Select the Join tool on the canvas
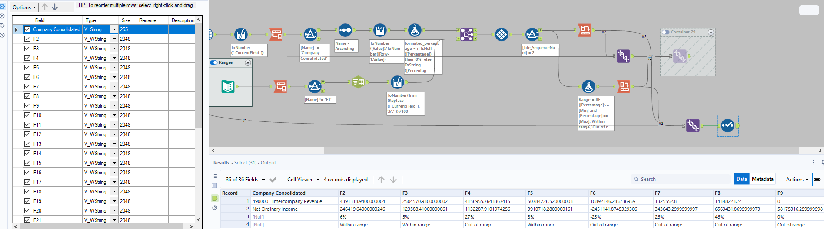The width and height of the screenshot is (824, 229). (466, 34)
